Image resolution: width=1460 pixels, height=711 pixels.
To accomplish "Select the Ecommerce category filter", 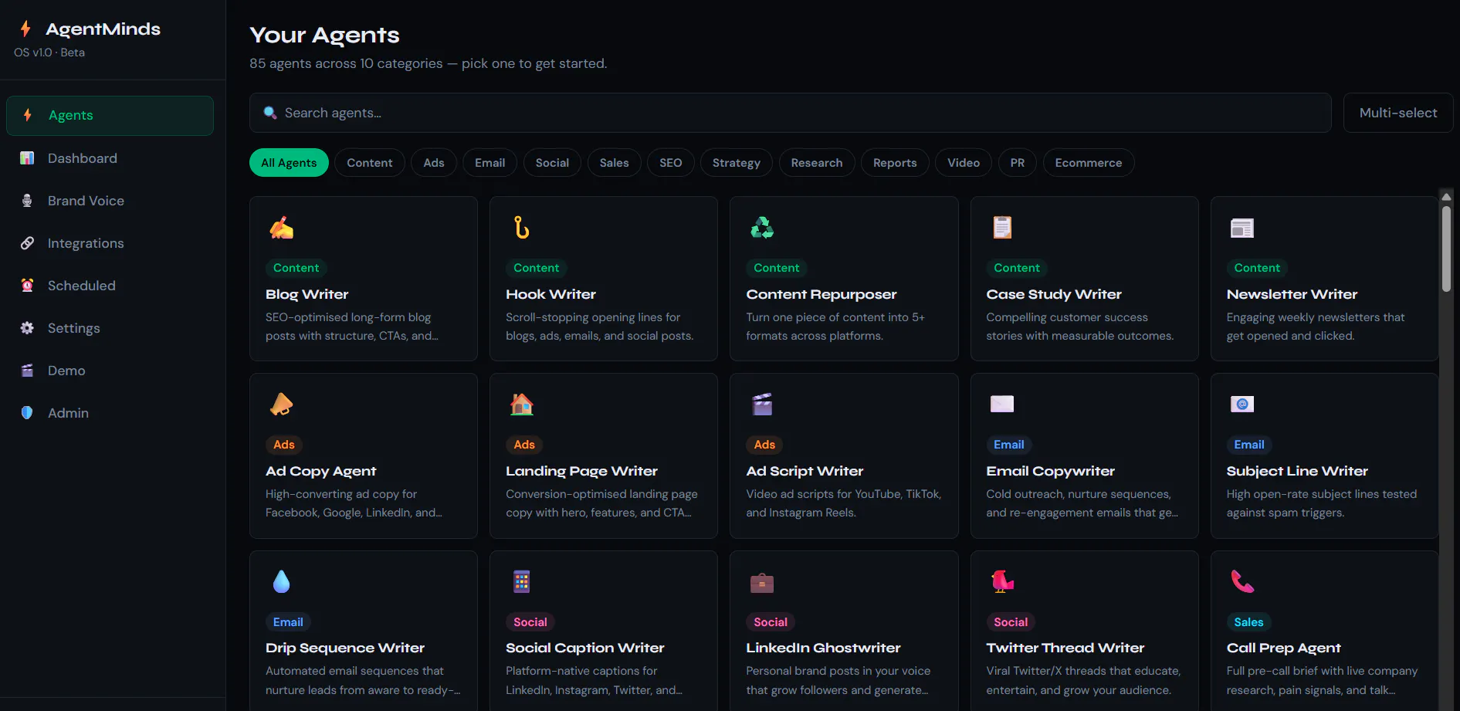I will 1088,163.
